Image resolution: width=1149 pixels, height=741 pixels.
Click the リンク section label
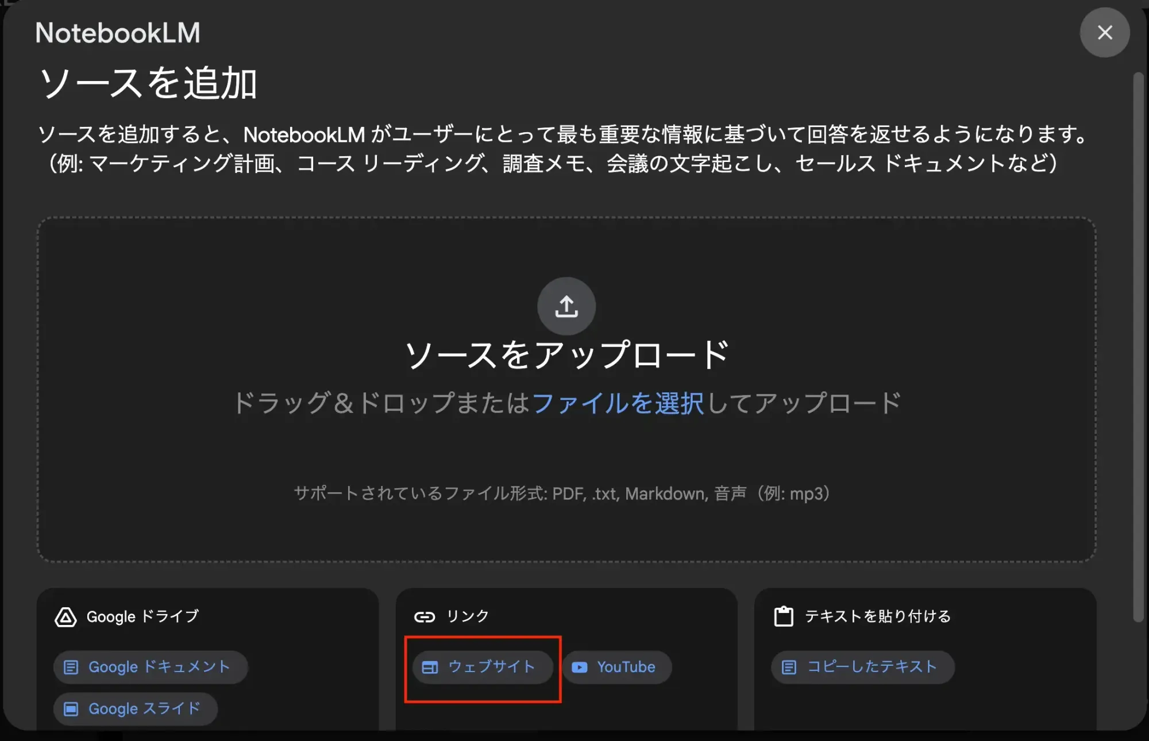(468, 616)
